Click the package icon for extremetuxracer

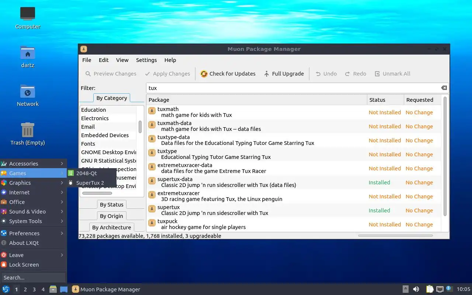tap(152, 195)
